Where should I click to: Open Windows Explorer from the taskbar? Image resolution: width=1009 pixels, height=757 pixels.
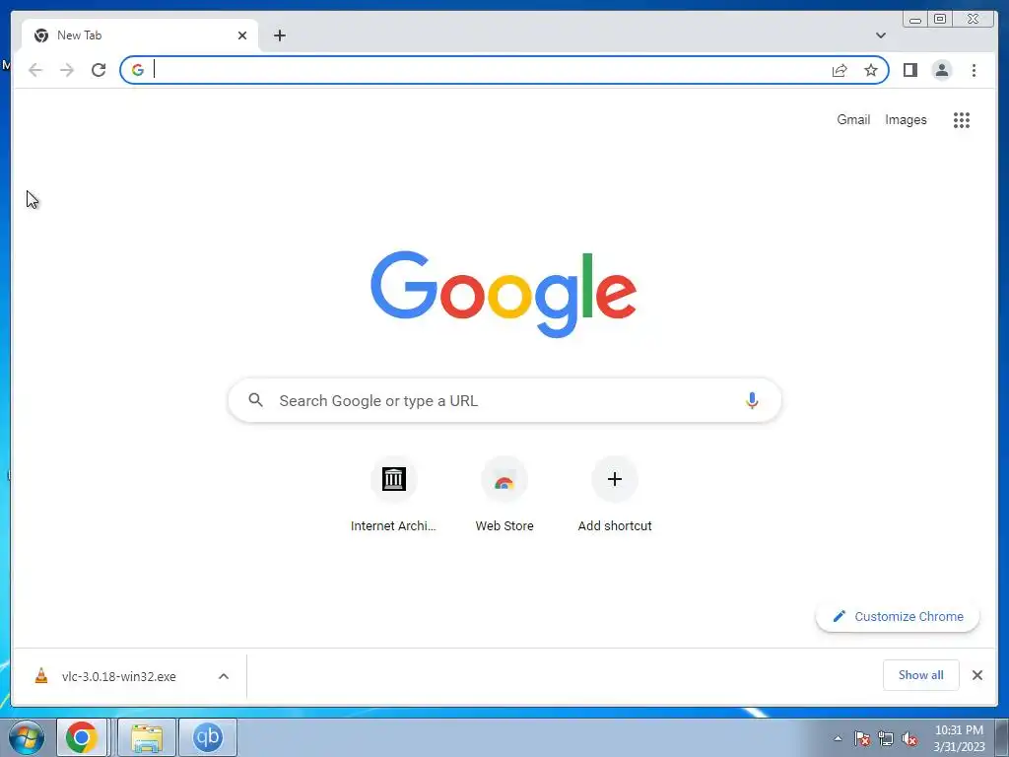point(147,737)
